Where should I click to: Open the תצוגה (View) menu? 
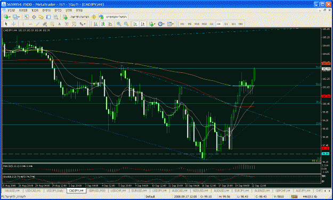click(23, 10)
